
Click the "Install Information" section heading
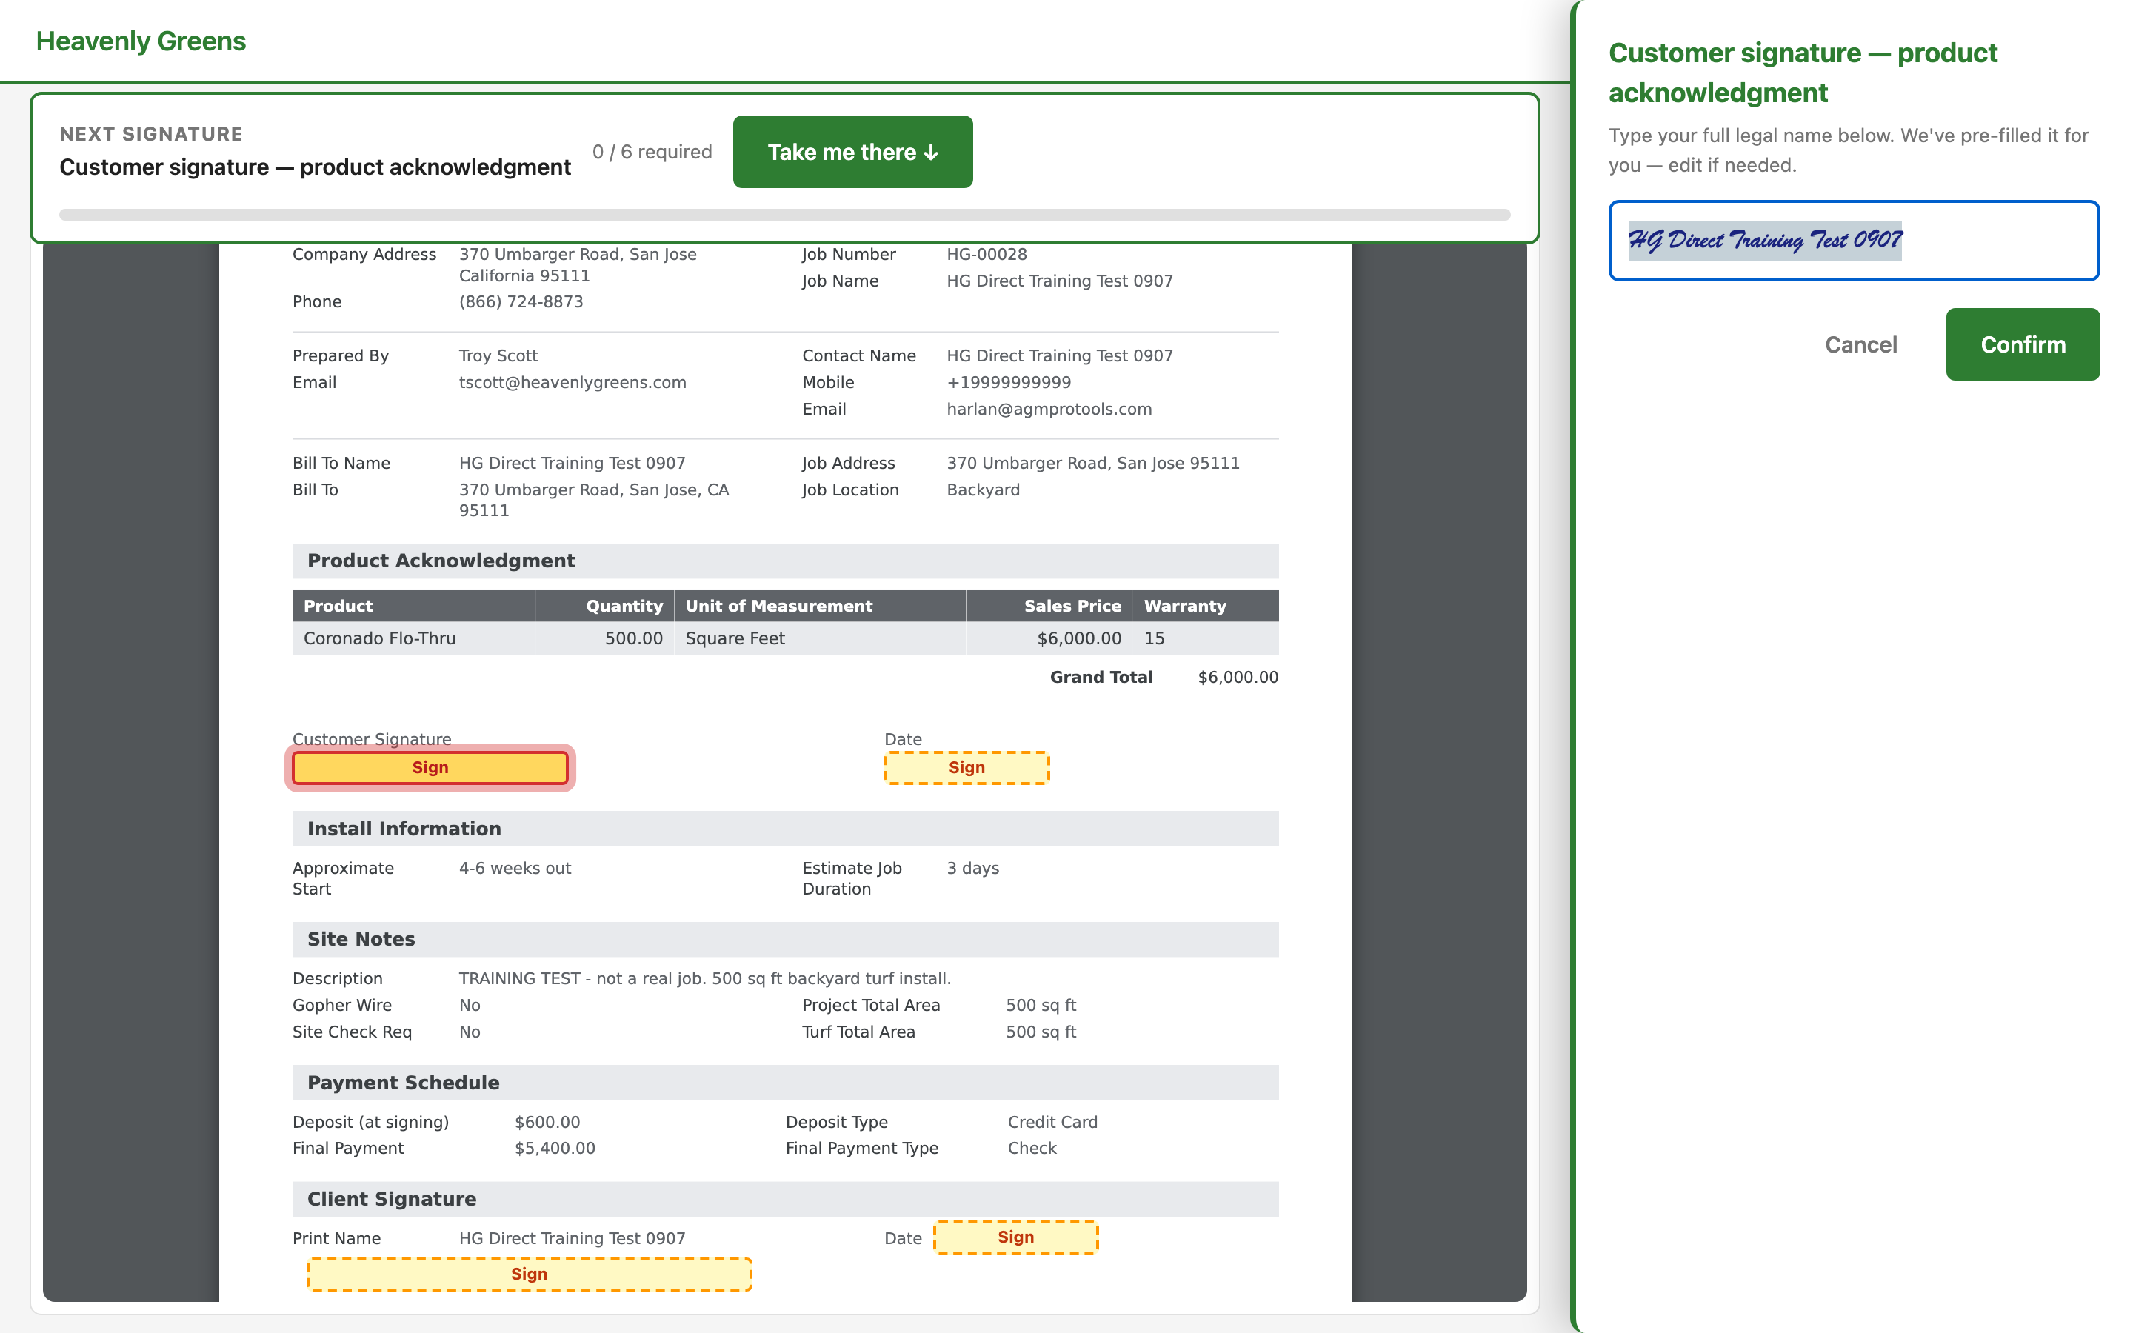404,829
